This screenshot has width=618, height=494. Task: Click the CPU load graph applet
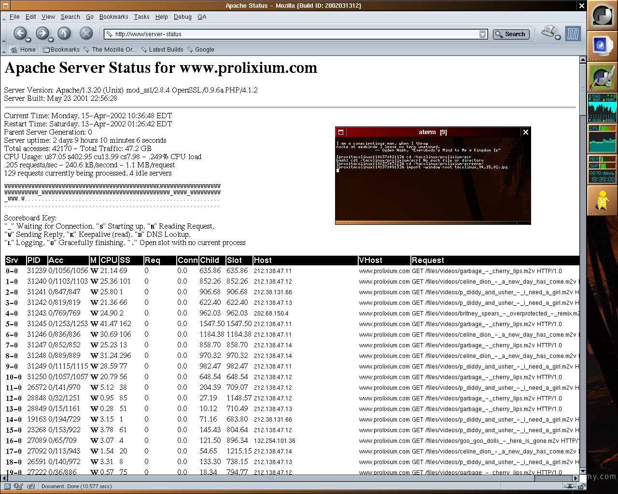(602, 139)
